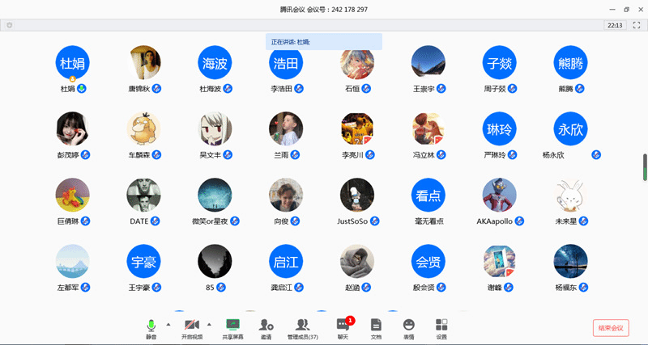Enter fullscreen using the top-right icon
The width and height of the screenshot is (648, 345).
pos(636,26)
